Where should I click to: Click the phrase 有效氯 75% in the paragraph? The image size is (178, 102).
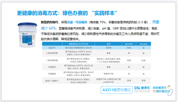[98, 22]
